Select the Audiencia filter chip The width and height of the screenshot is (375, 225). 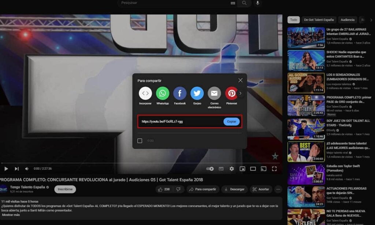tap(347, 20)
